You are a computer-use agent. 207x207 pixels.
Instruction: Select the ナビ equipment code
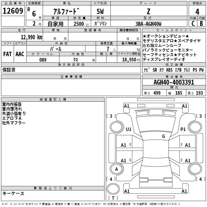coord(147,70)
